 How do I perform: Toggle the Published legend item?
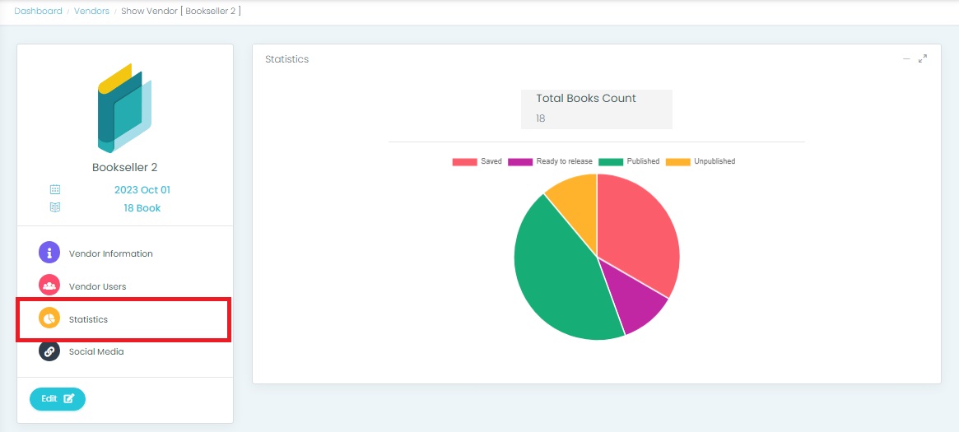(x=629, y=161)
